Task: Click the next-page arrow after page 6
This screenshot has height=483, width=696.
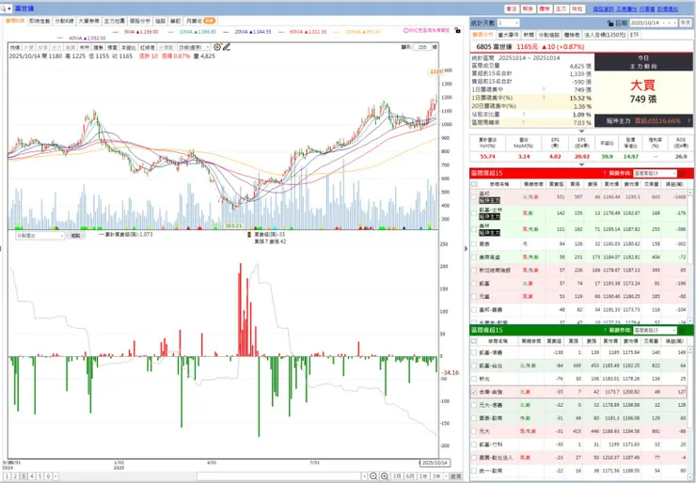Action: click(x=55, y=476)
